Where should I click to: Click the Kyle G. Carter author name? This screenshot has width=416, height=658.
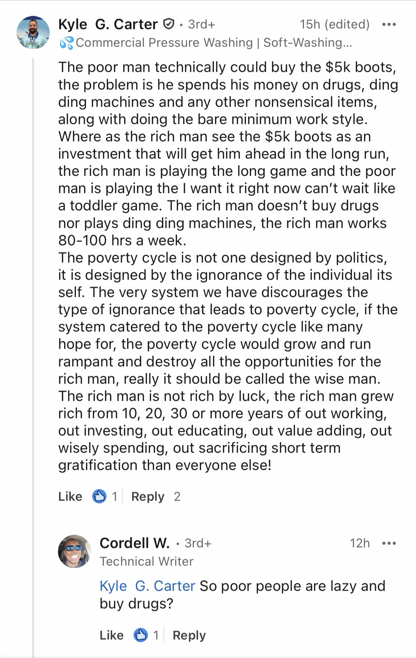pos(108,24)
